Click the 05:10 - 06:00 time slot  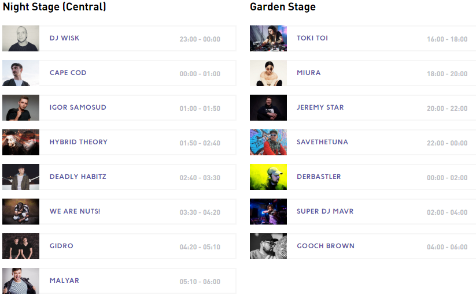tap(200, 282)
